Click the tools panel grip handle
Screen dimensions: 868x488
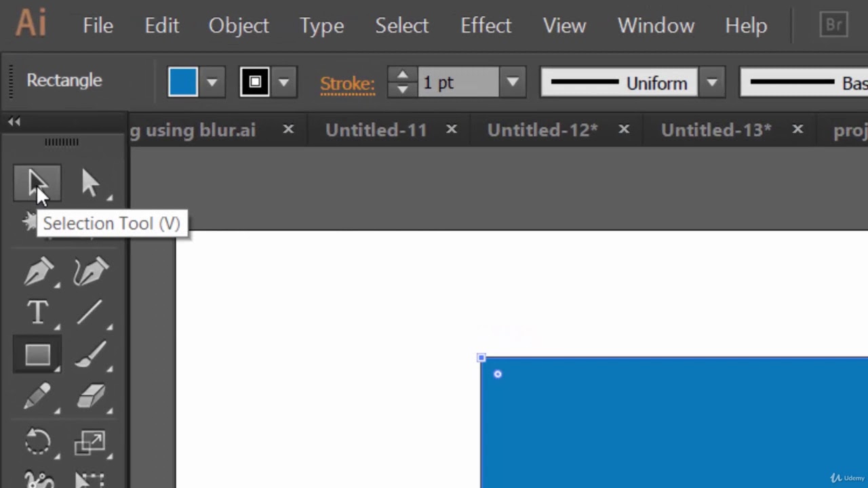62,142
